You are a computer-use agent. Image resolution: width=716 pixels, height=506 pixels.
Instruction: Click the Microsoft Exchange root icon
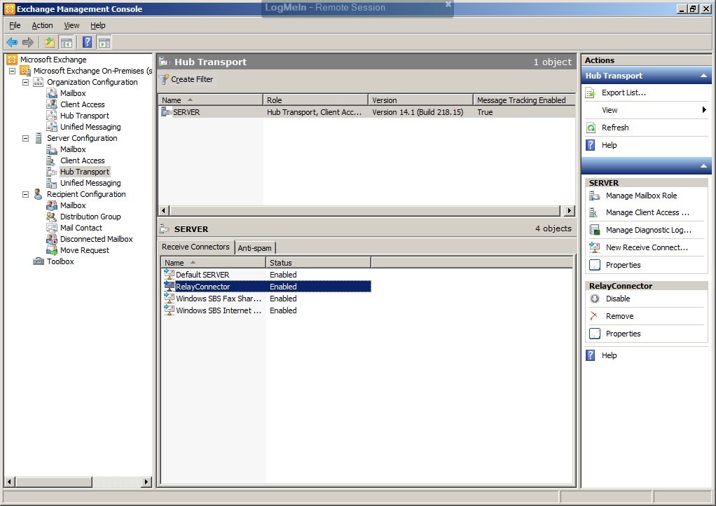12,60
